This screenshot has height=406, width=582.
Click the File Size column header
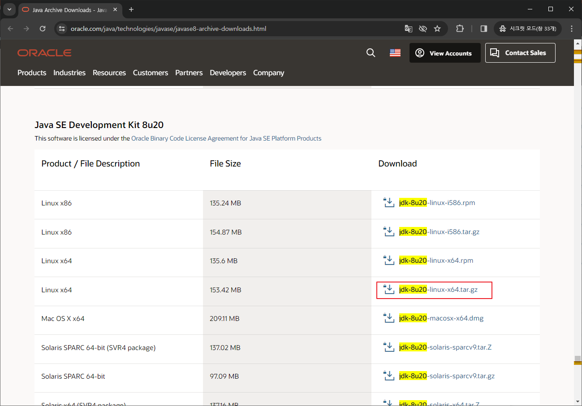coord(225,164)
